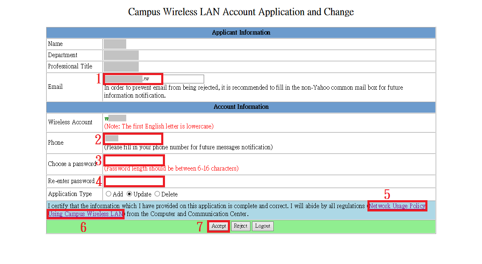Click the Email input field
482x264 pixels.
pos(154,79)
